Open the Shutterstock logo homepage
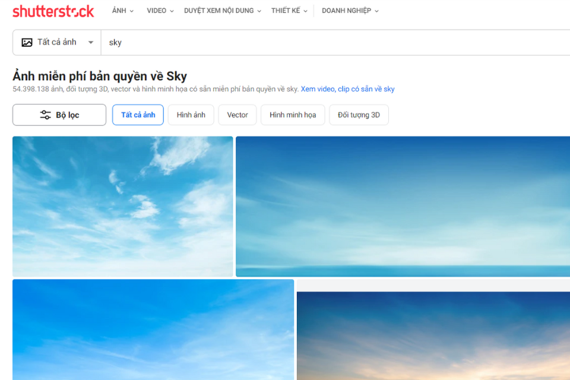Viewport: 570px width, 380px height. (x=53, y=11)
